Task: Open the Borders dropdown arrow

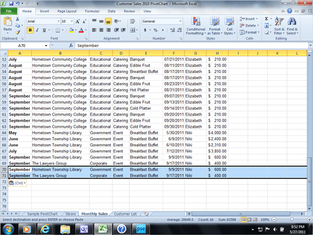Action: point(63,30)
